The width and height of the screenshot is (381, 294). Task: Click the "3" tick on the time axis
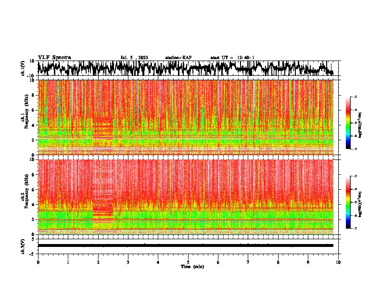coord(128,262)
